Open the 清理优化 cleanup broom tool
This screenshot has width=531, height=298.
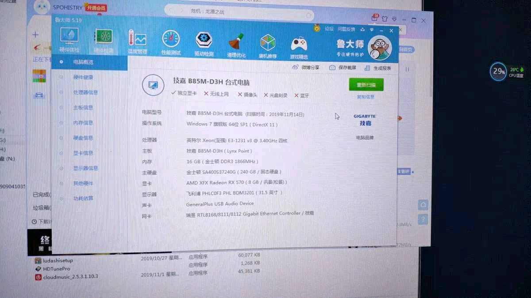(x=236, y=45)
